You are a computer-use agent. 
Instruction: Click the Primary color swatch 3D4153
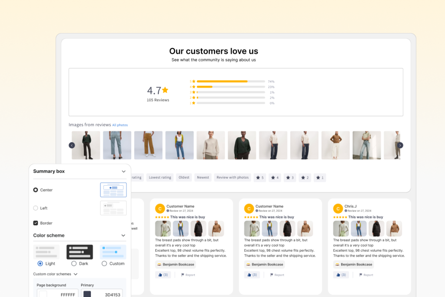point(87,294)
